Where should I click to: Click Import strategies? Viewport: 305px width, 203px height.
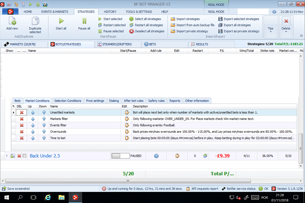[185, 19]
